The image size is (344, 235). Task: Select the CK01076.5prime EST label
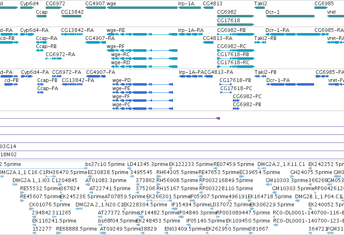pos(50,205)
